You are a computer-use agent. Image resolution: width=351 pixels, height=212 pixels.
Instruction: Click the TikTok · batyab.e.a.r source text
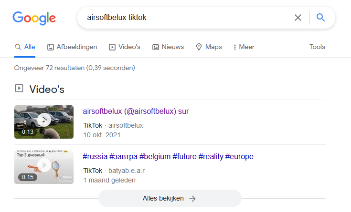(x=114, y=171)
